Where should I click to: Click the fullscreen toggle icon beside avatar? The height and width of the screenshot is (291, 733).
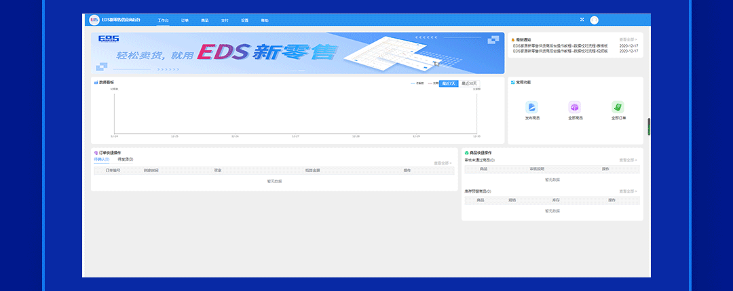582,20
